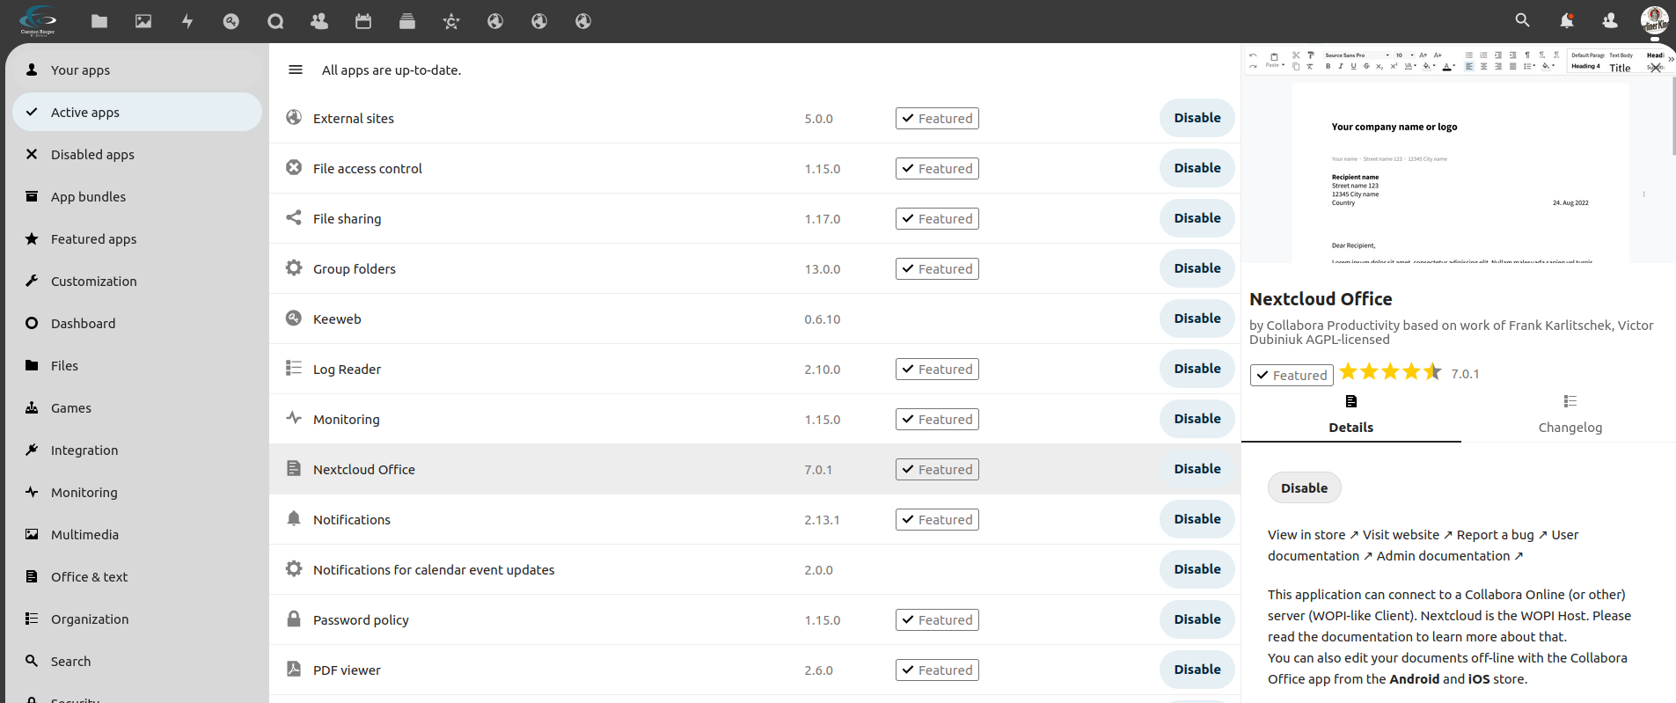Open the notifications bell

pos(1567,20)
